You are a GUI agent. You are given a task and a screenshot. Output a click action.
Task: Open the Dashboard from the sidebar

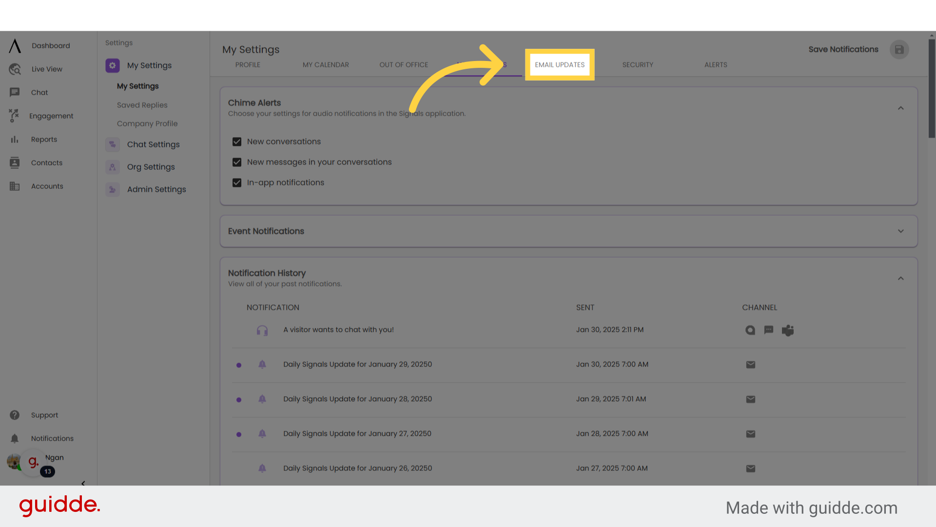[51, 45]
